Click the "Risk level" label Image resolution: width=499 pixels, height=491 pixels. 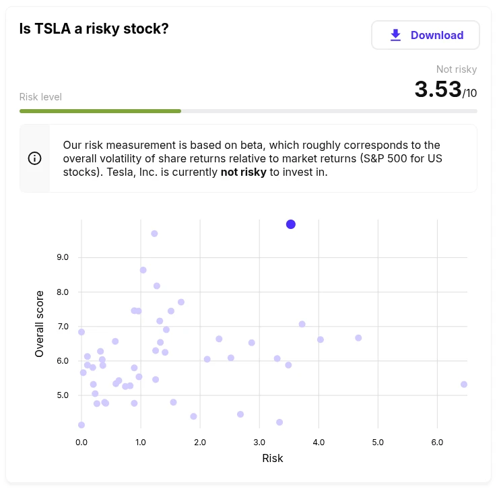40,97
